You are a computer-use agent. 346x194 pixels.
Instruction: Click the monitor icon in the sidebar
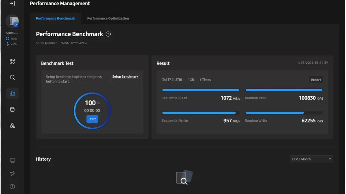pos(12,161)
